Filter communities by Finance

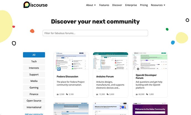[34, 94]
